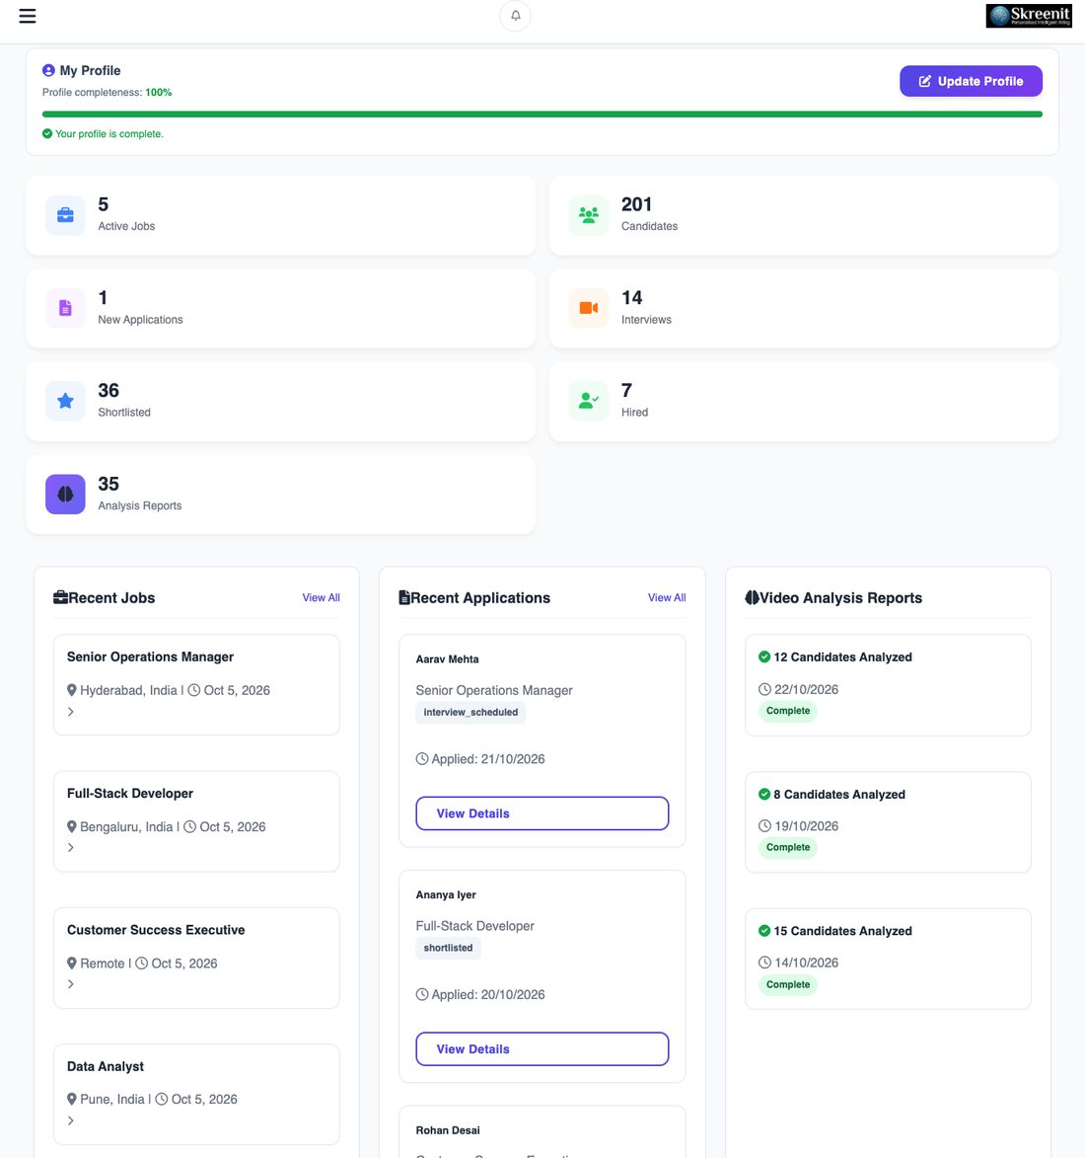Viewport: 1085px width, 1158px height.
Task: Click the Recent Jobs briefcase heading icon
Action: [60, 597]
